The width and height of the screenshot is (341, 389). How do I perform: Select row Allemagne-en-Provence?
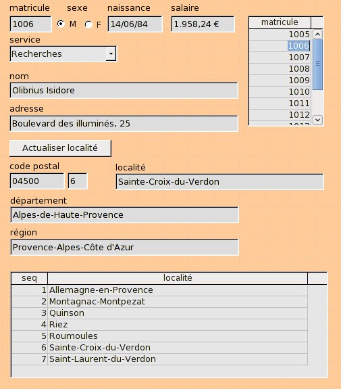(159, 290)
